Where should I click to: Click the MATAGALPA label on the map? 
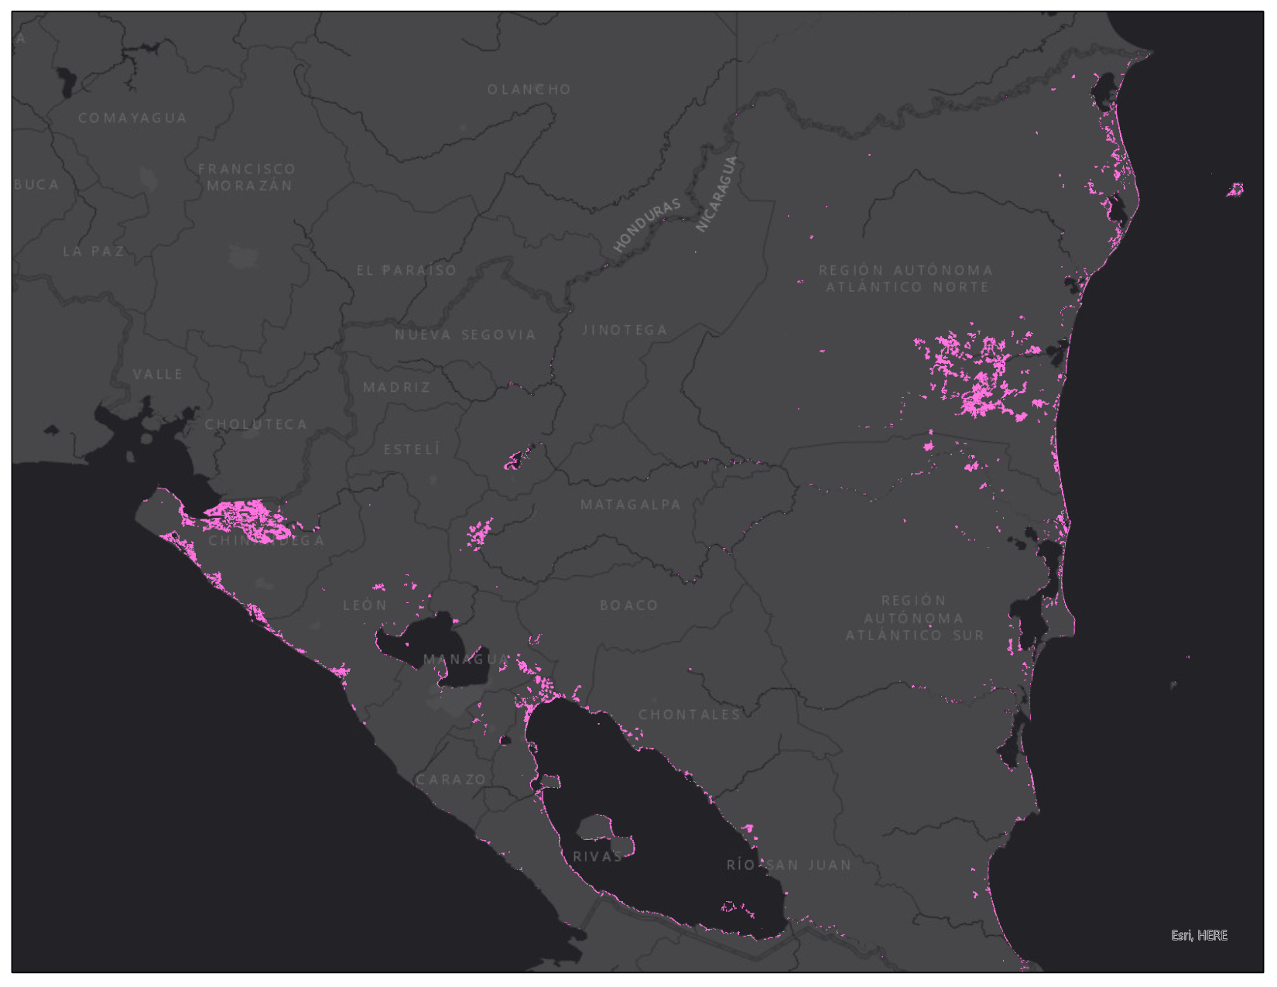click(631, 505)
